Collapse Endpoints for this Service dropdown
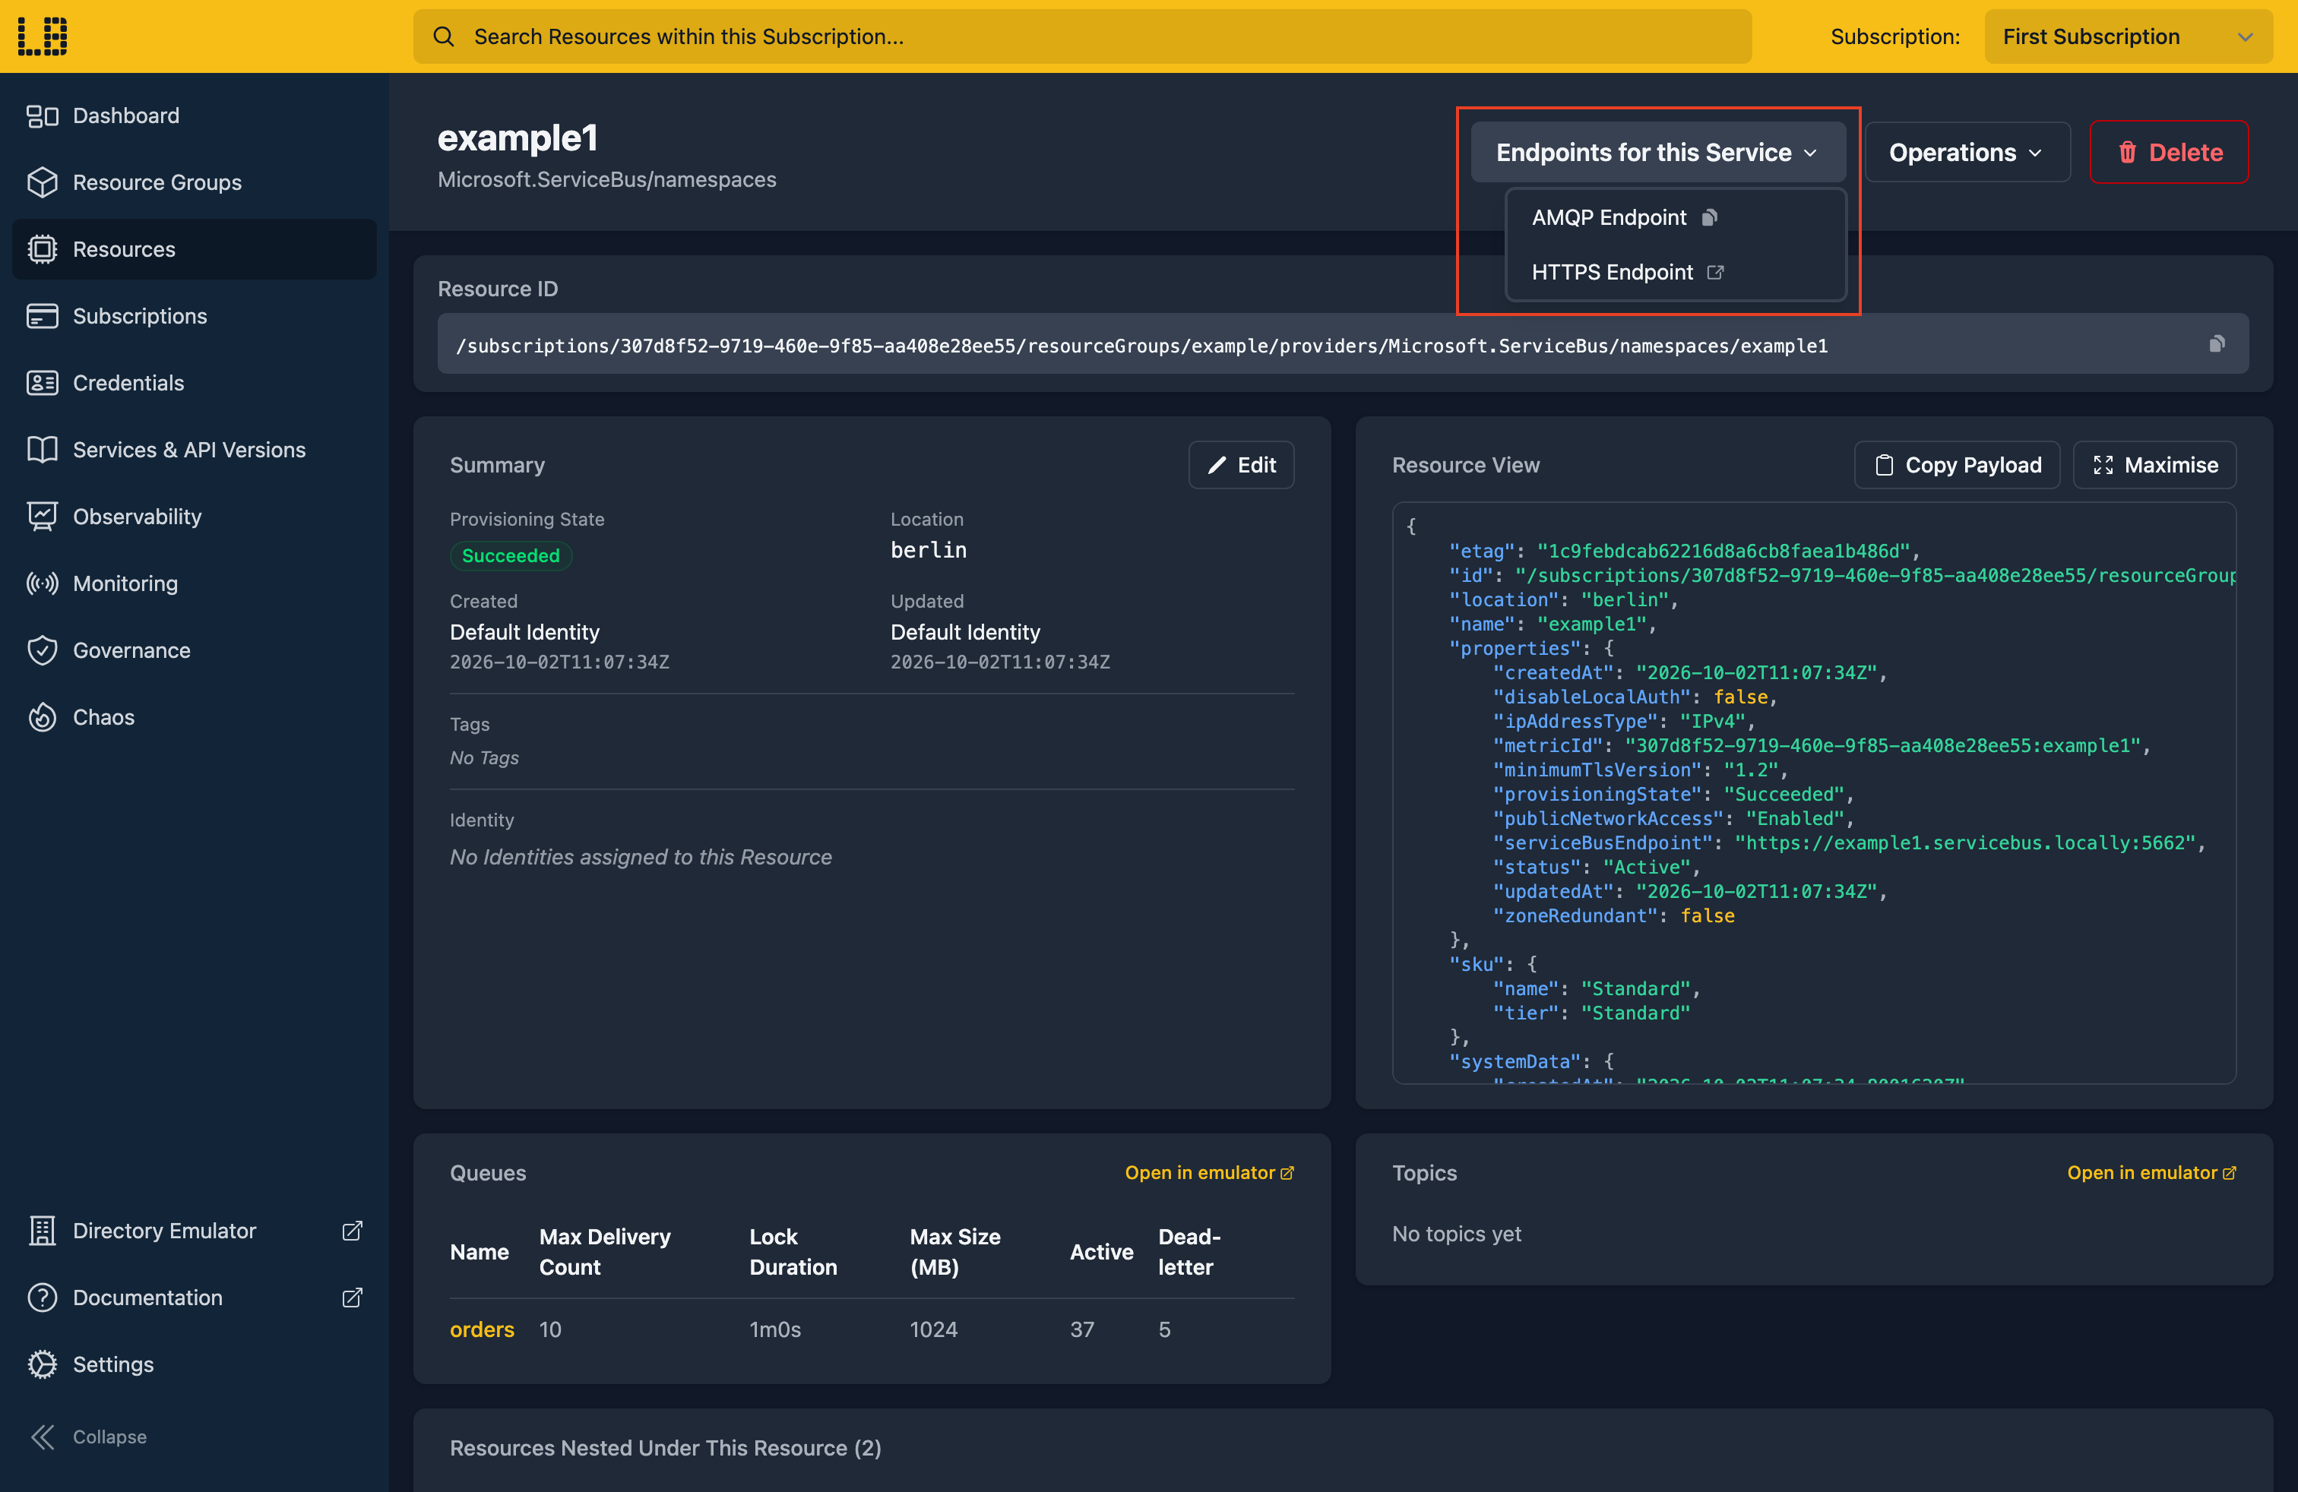The image size is (2298, 1492). pyautogui.click(x=1658, y=153)
